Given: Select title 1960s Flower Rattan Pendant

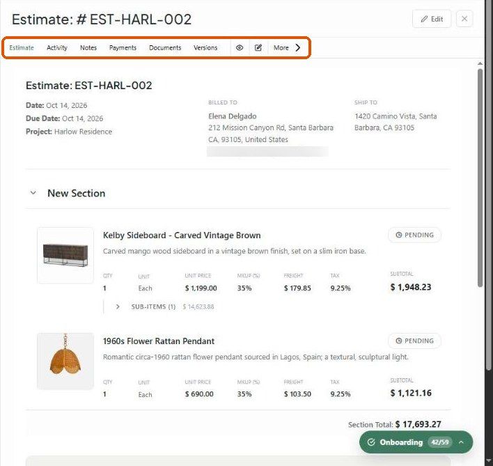Looking at the screenshot, I should 159,341.
